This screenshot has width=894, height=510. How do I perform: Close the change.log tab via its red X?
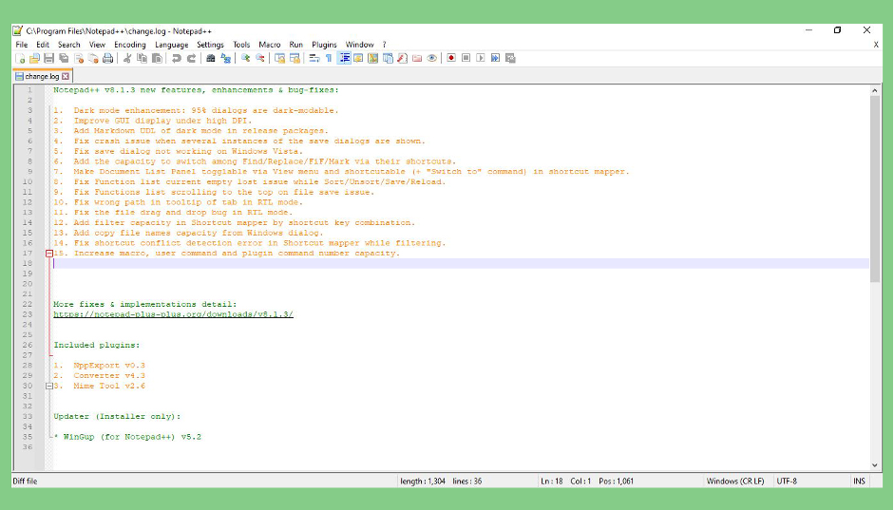tap(66, 76)
